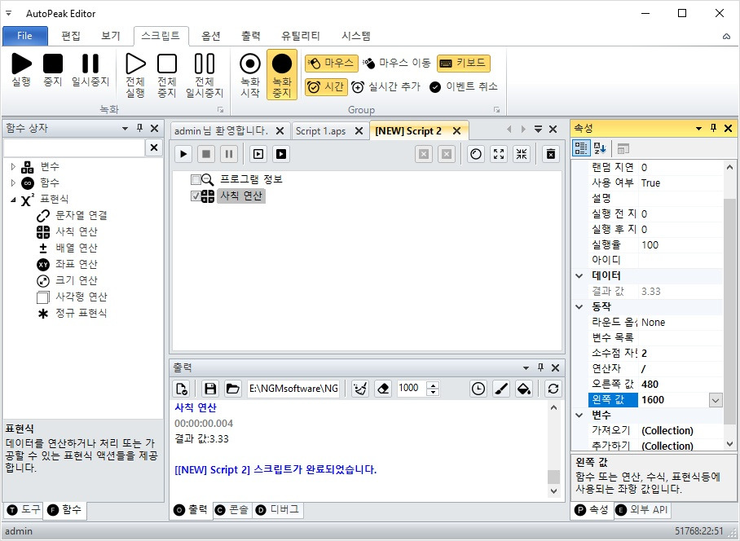Switch to 외부 API tab
The image size is (740, 541).
[642, 509]
